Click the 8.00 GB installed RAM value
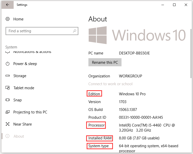Viewport: 193px width, 154px height. pos(139,138)
